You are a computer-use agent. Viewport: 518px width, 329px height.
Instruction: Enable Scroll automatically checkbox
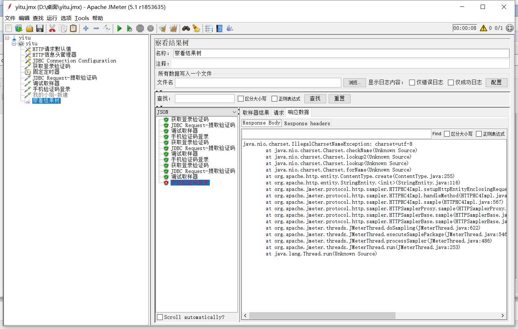pyautogui.click(x=160, y=317)
